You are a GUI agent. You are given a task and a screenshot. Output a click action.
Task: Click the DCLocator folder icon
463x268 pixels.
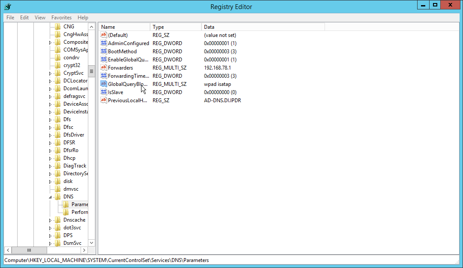click(x=58, y=80)
